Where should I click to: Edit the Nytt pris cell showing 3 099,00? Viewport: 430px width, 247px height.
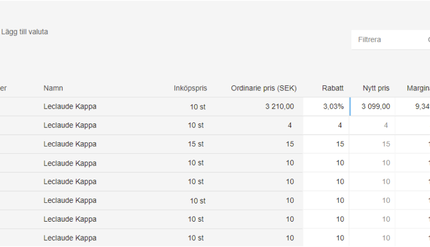373,107
